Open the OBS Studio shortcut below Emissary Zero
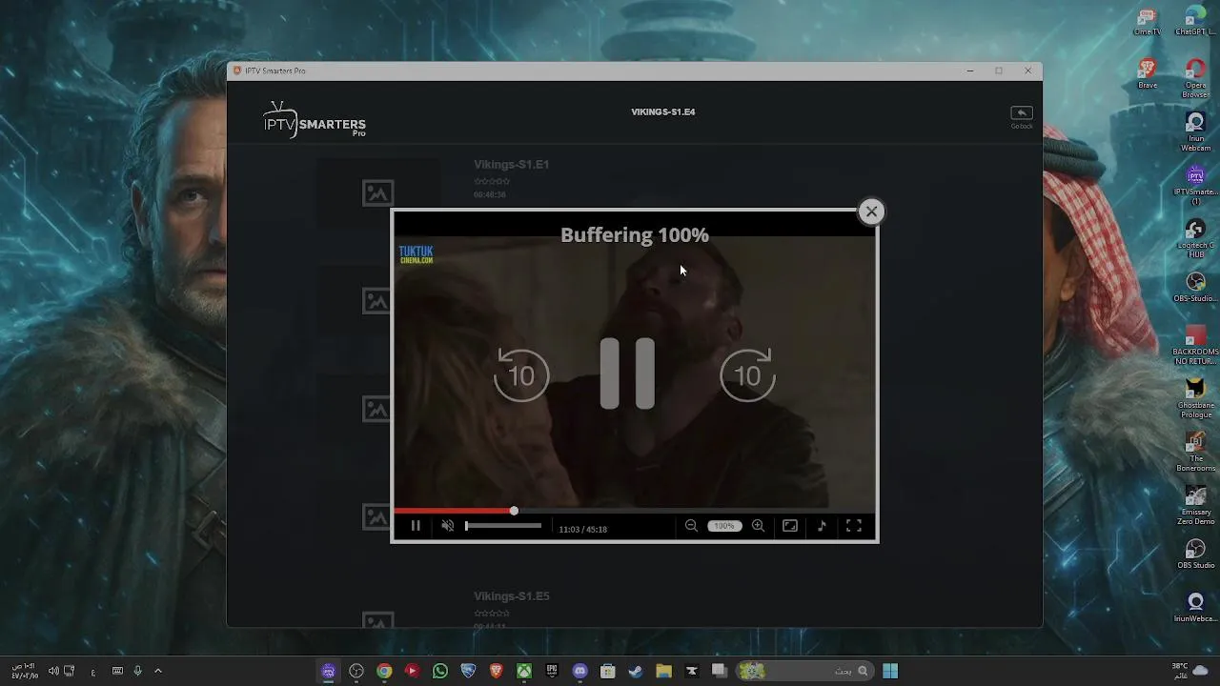Viewport: 1220px width, 686px height. (1195, 555)
